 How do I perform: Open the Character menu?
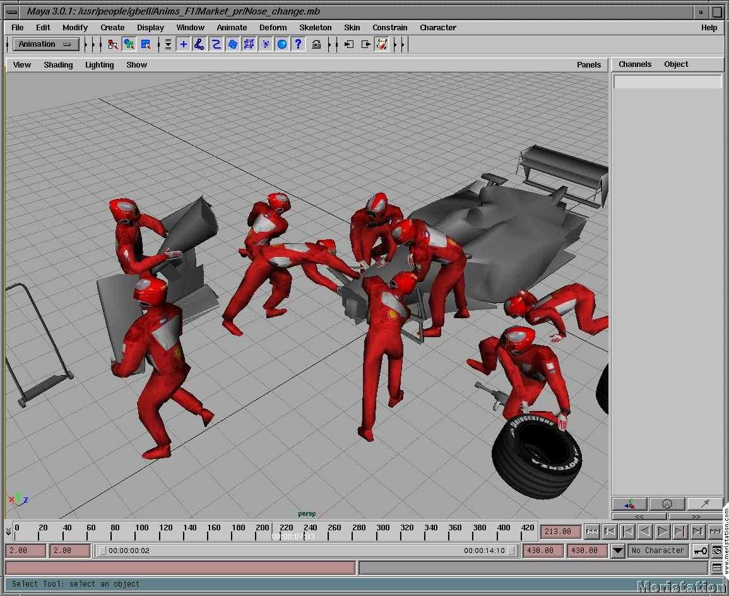click(x=438, y=27)
